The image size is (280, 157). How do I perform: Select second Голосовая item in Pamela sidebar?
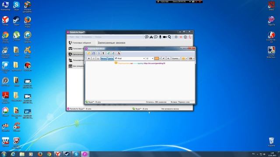click(x=76, y=48)
